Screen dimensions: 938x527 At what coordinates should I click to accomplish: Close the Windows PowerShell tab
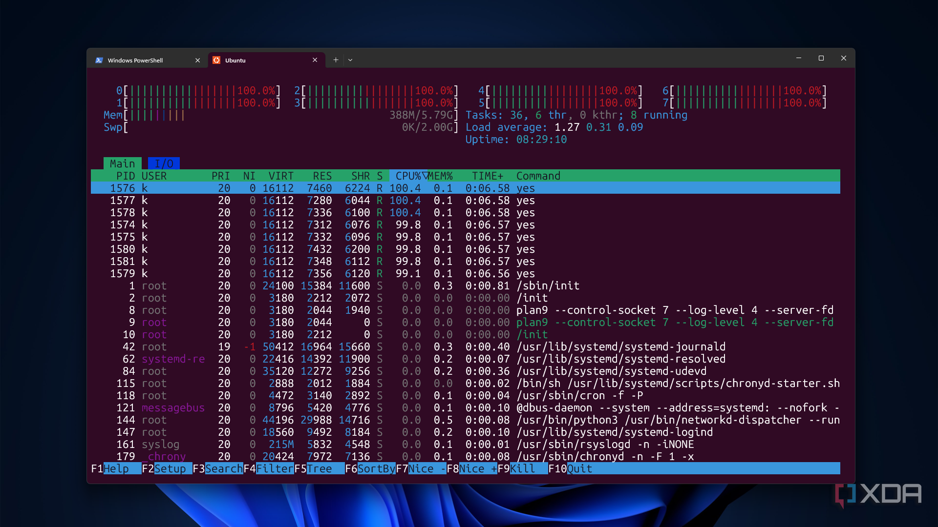pos(197,60)
